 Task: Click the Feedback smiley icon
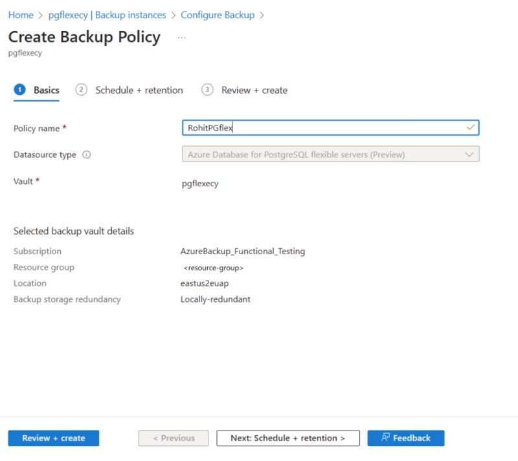point(385,438)
